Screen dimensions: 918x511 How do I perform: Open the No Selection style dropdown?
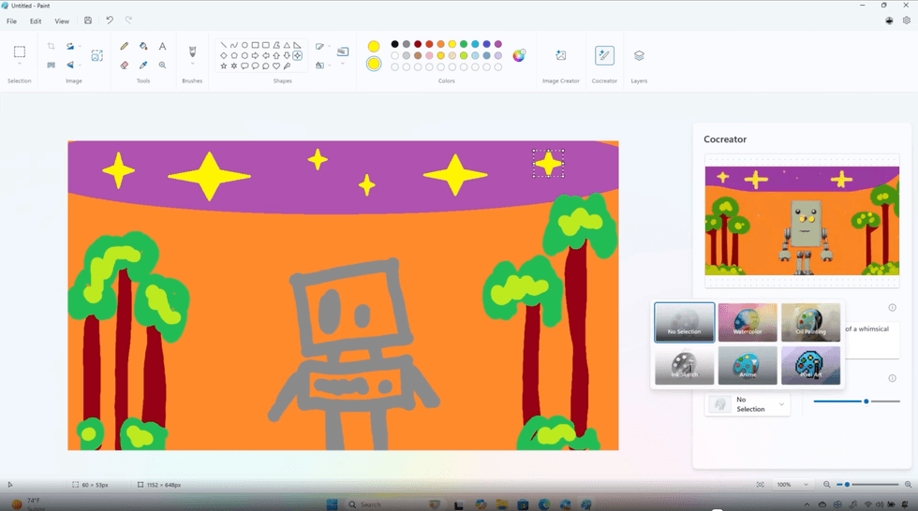(x=748, y=404)
